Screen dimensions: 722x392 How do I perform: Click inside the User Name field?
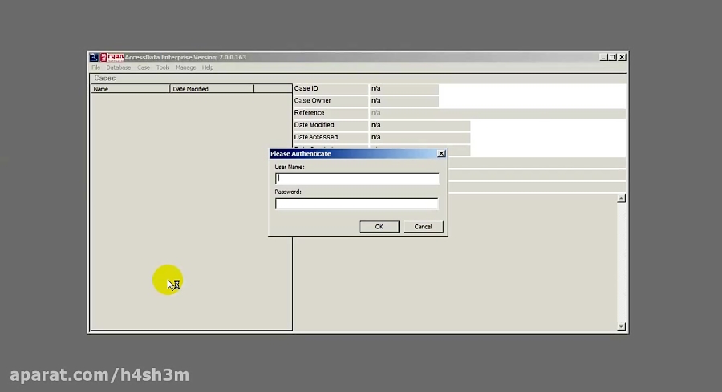357,179
